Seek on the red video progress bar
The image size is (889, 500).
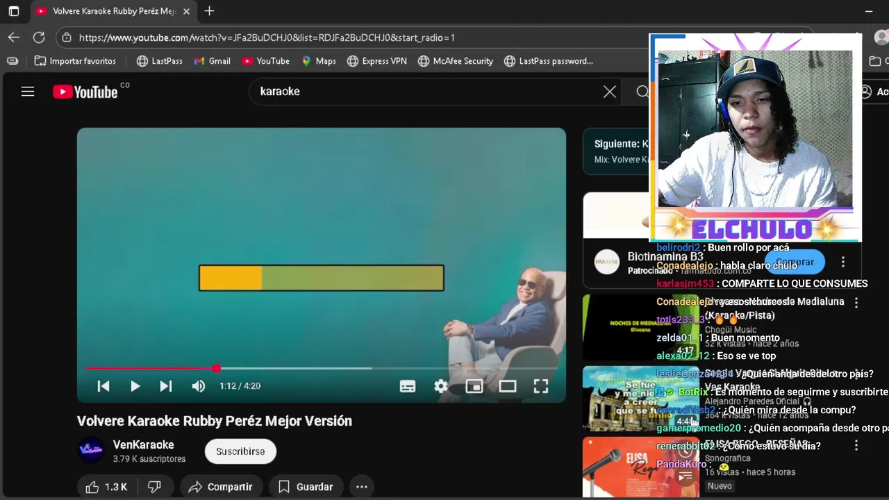[322, 368]
